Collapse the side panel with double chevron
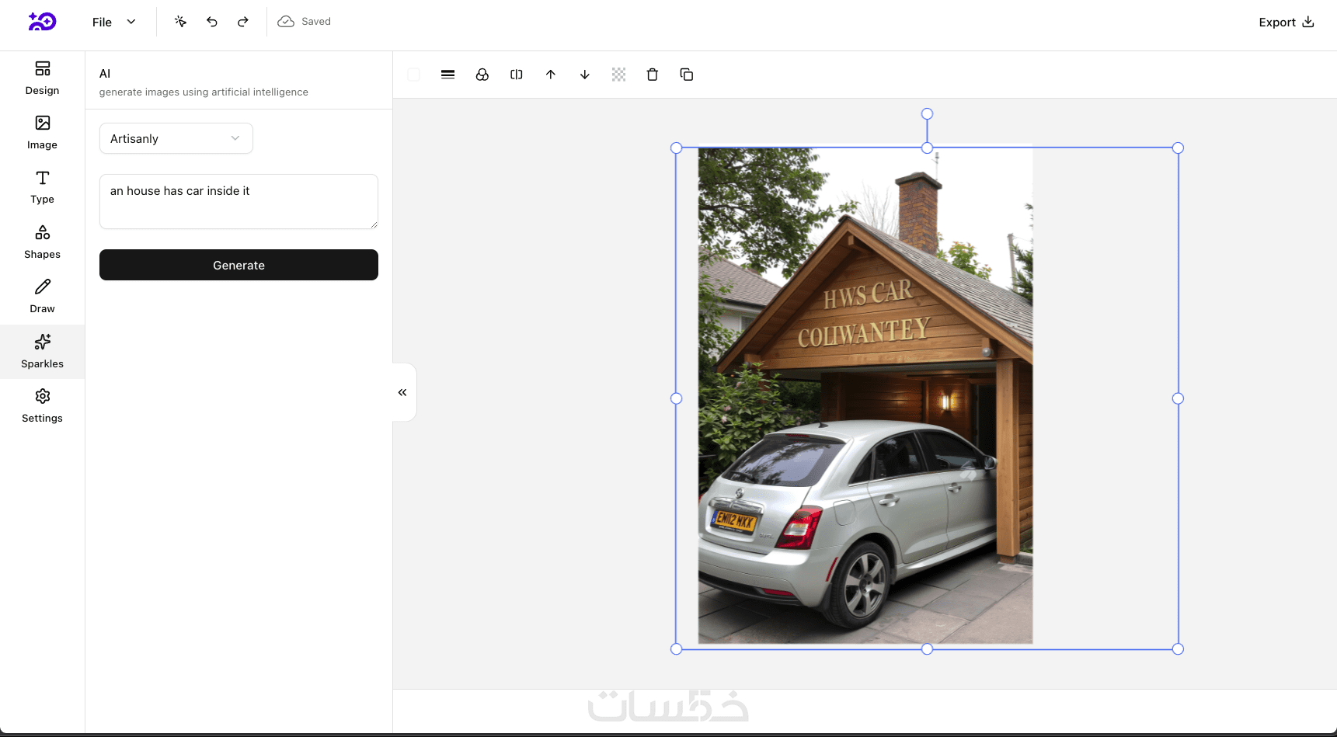This screenshot has height=737, width=1337. tap(402, 392)
